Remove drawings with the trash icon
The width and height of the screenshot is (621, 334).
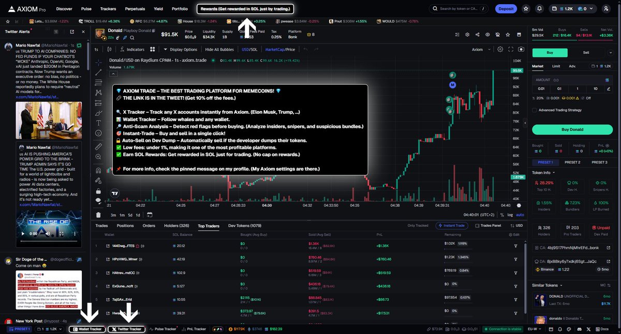coord(98,215)
